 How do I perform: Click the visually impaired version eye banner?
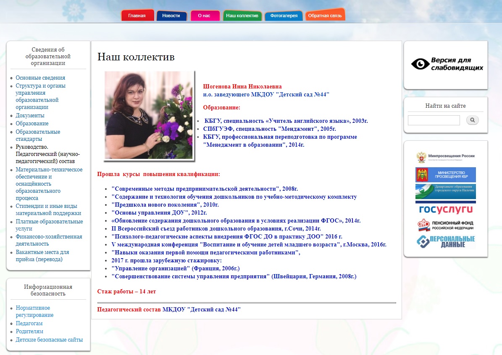(446, 64)
